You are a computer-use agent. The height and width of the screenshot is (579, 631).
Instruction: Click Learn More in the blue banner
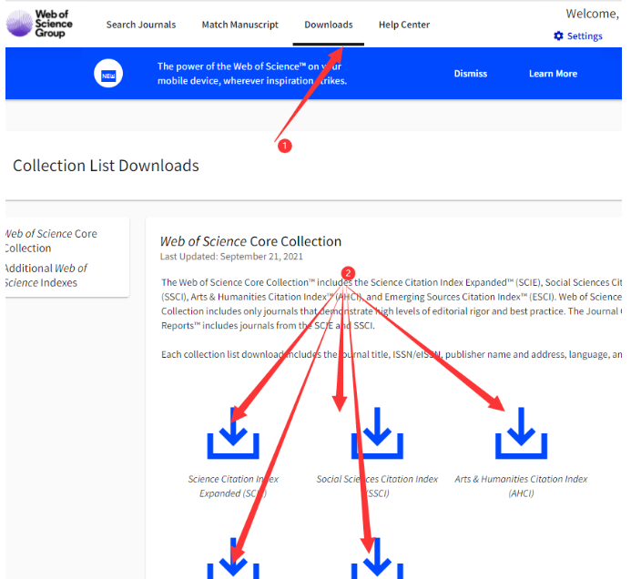coord(553,74)
